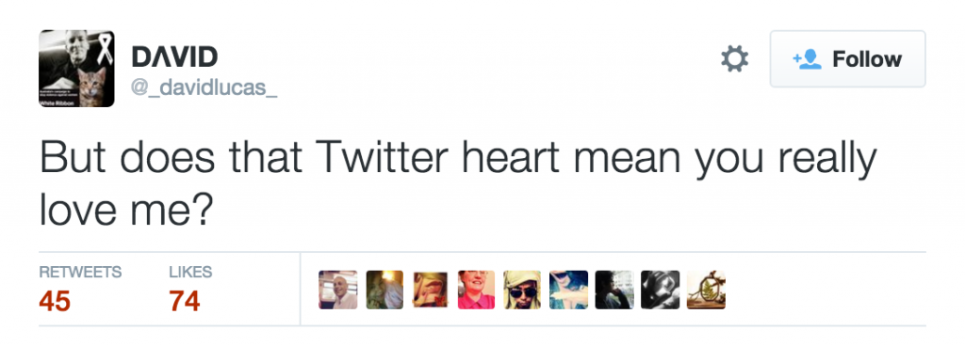Click the LIKES label
The height and width of the screenshot is (346, 965).
(190, 272)
